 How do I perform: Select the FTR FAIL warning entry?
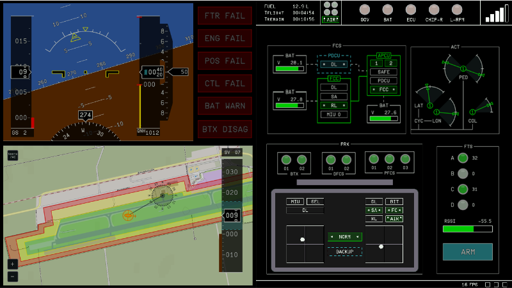224,16
